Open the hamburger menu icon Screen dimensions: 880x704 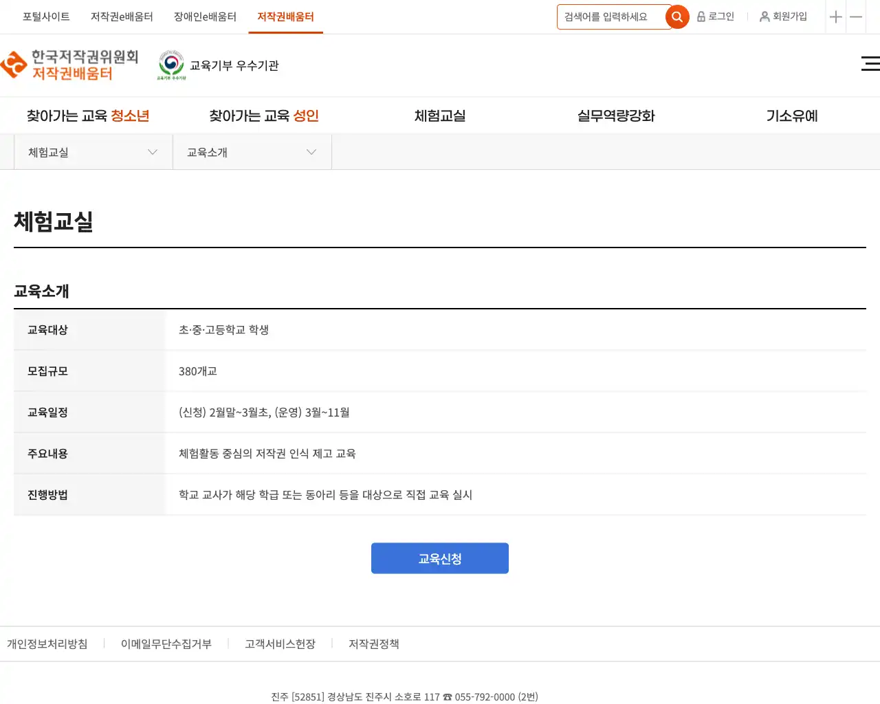pos(870,64)
